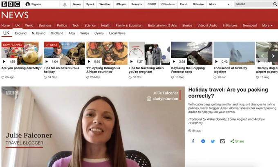Open Weather in top bar

click(105, 4)
